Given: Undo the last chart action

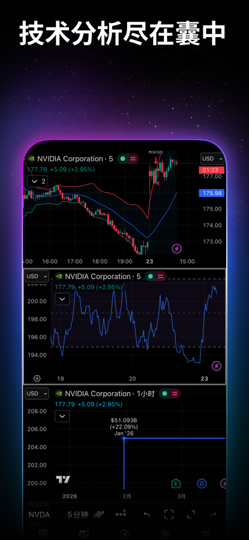Looking at the screenshot, I should tap(146, 515).
